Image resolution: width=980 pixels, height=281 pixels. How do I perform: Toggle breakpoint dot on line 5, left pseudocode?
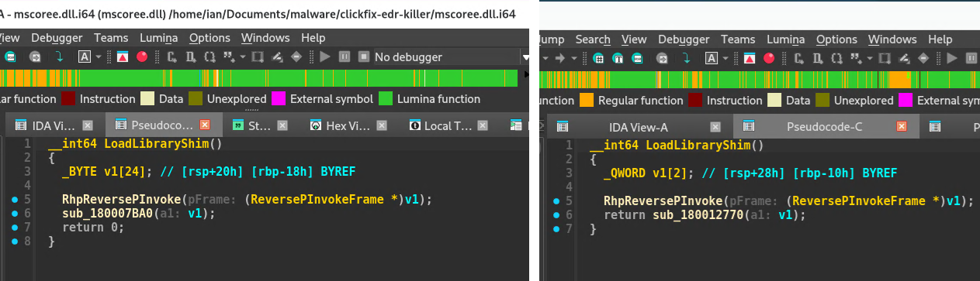tap(15, 200)
